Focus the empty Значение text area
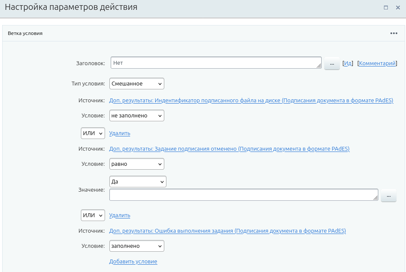Viewport: 406px width, 272px height. [x=243, y=195]
